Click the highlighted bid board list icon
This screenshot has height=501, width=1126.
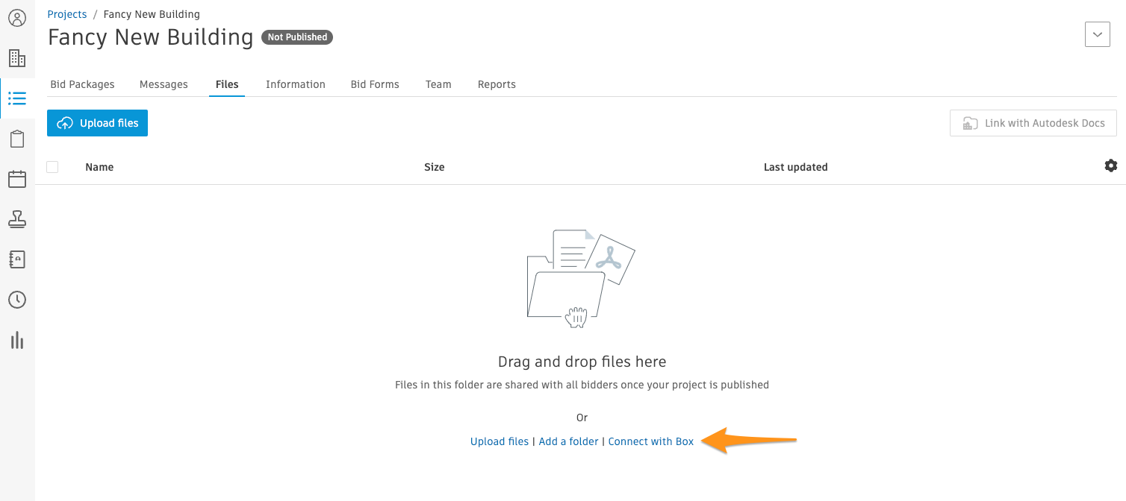[x=17, y=98]
